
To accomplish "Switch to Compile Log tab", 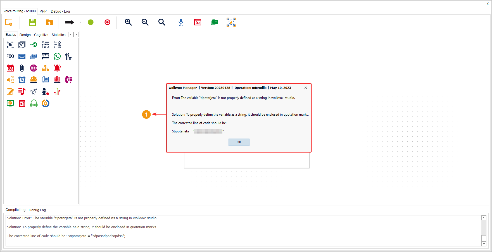I will tap(15, 210).
